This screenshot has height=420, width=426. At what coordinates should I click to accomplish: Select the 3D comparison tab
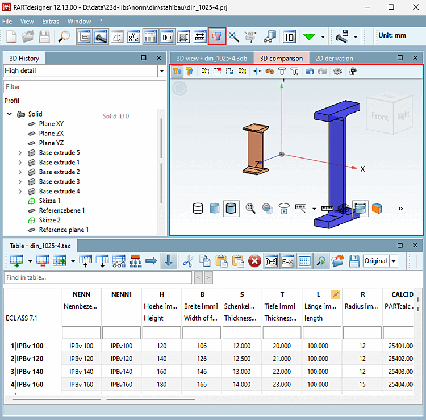(x=281, y=58)
